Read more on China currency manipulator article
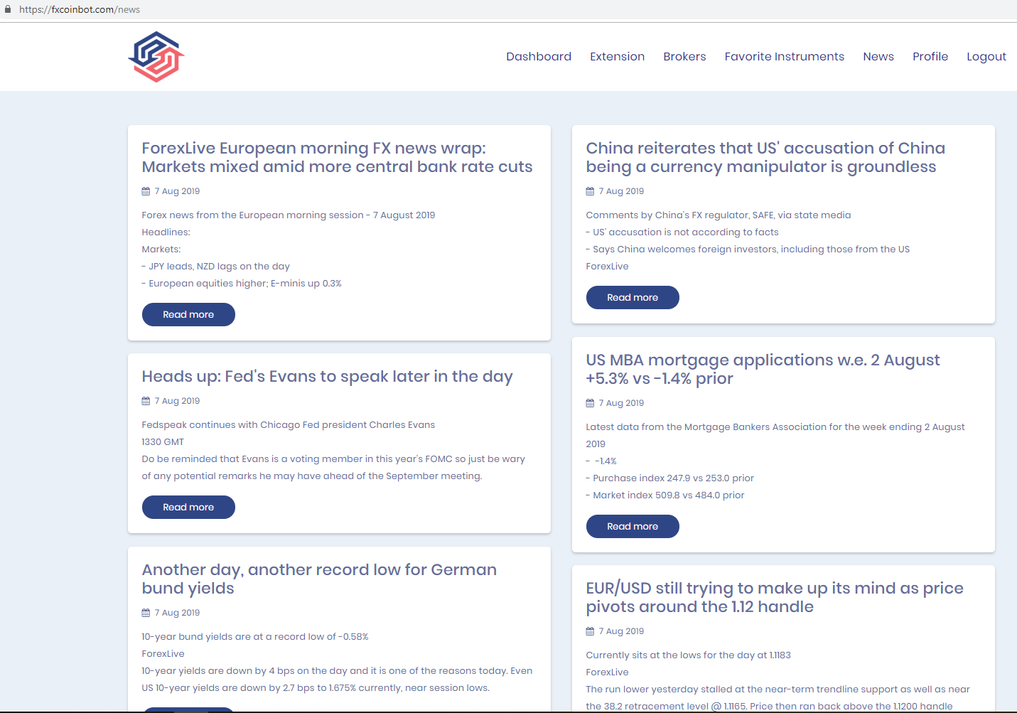This screenshot has height=713, width=1017. (x=633, y=297)
